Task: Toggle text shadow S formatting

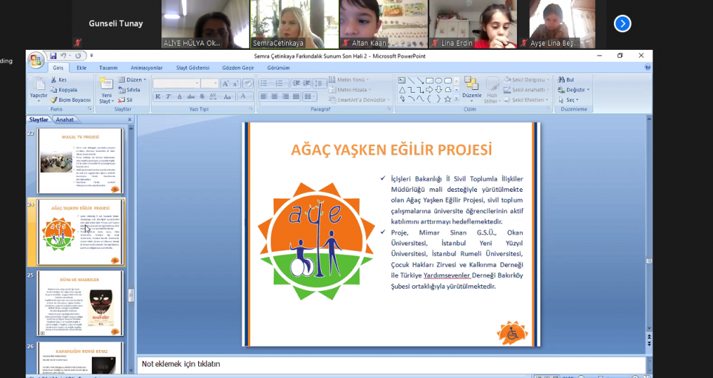Action: tap(202, 96)
